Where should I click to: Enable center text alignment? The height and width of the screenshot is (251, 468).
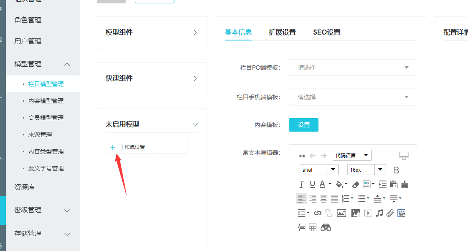324,198
